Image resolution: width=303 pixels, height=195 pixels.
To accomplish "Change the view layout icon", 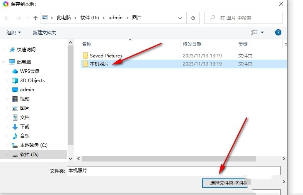I will coord(254,32).
